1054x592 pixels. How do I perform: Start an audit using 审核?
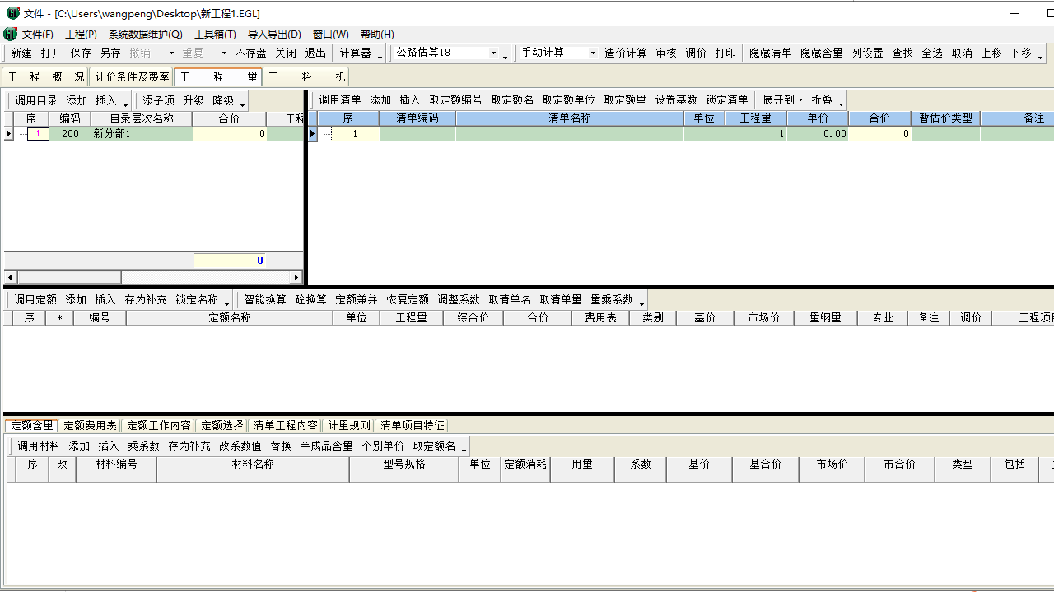[665, 52]
